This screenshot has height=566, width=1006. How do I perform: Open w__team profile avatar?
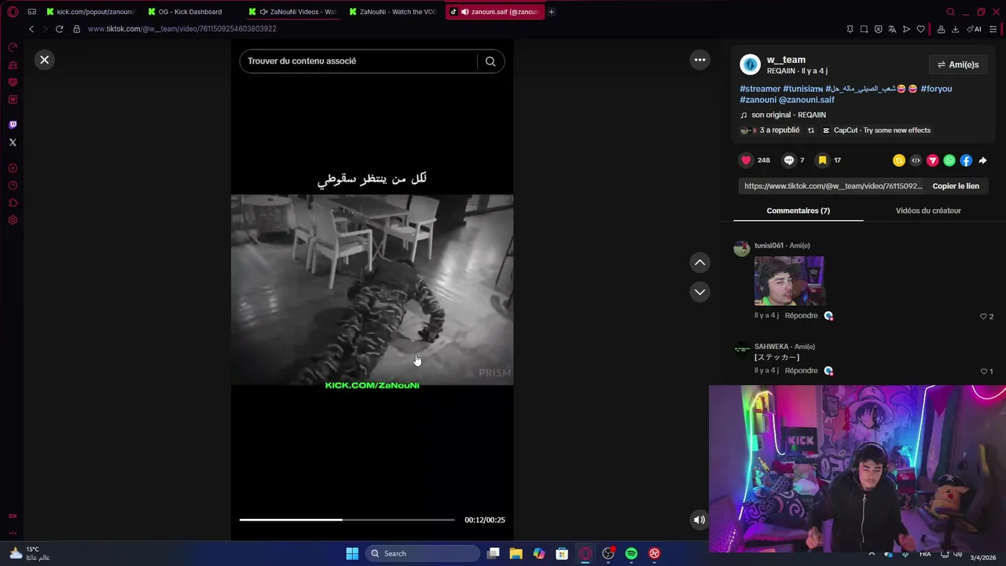751,64
